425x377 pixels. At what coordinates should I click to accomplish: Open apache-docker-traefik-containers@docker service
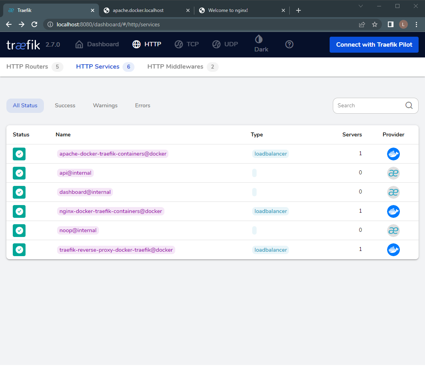(113, 154)
